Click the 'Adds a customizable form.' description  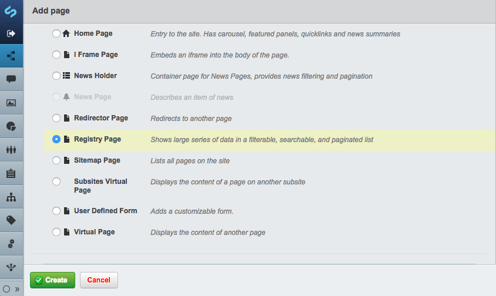point(192,211)
